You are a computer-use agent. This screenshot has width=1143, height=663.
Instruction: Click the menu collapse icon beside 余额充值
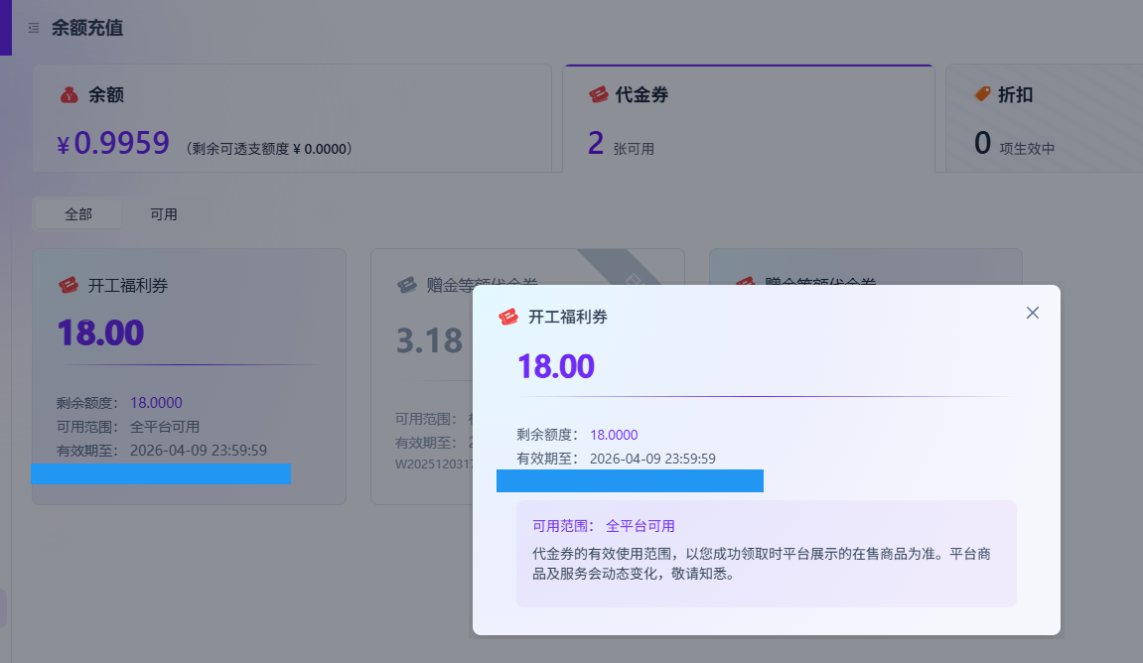tap(34, 29)
